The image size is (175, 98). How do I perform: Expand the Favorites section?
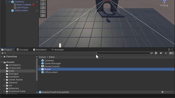click(2, 57)
